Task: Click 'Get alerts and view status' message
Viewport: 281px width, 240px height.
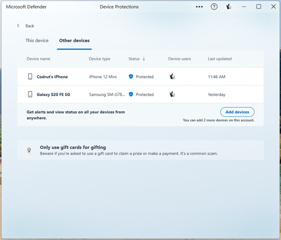Action: 75,115
